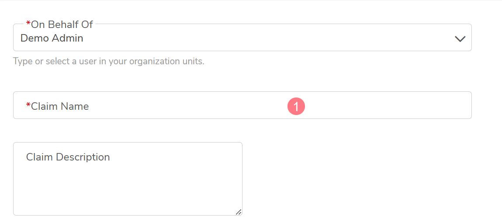Click the Claim Description placeholder text
Image resolution: width=502 pixels, height=223 pixels.
point(68,157)
